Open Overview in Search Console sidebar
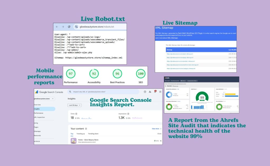This screenshot has width=270, height=166. (37, 105)
